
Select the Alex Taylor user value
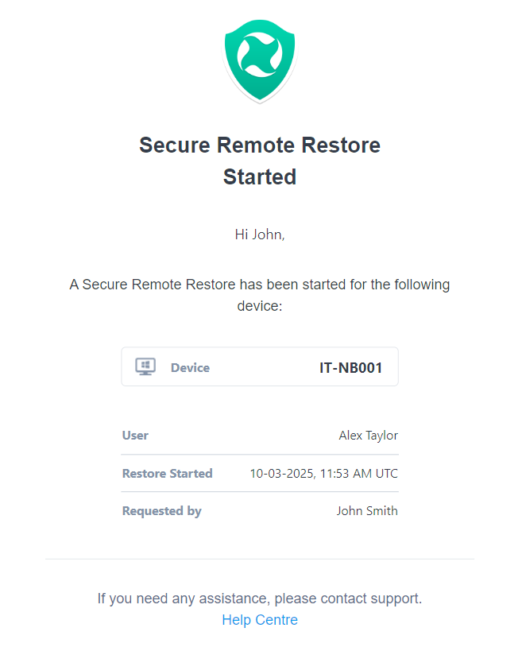click(x=369, y=436)
